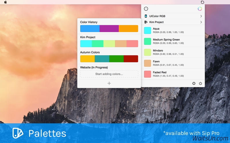Click RGBA (0.82, 0.98, 0.51, 1.00) value

point(168,54)
